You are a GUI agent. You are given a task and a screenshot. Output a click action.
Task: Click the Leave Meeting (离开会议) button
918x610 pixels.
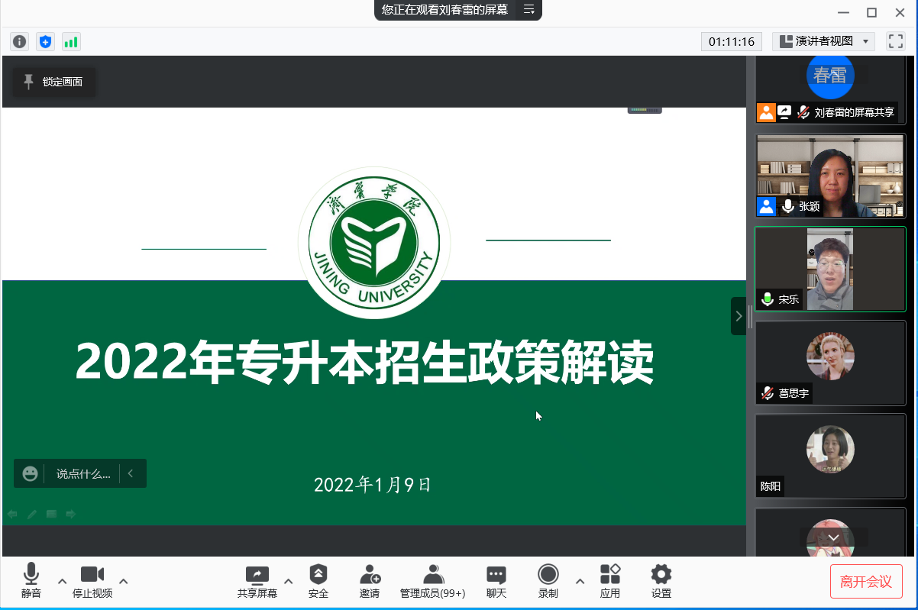click(x=866, y=581)
